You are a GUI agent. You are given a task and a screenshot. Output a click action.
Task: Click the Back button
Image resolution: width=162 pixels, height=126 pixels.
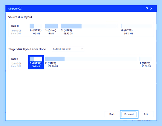click(x=112, y=114)
